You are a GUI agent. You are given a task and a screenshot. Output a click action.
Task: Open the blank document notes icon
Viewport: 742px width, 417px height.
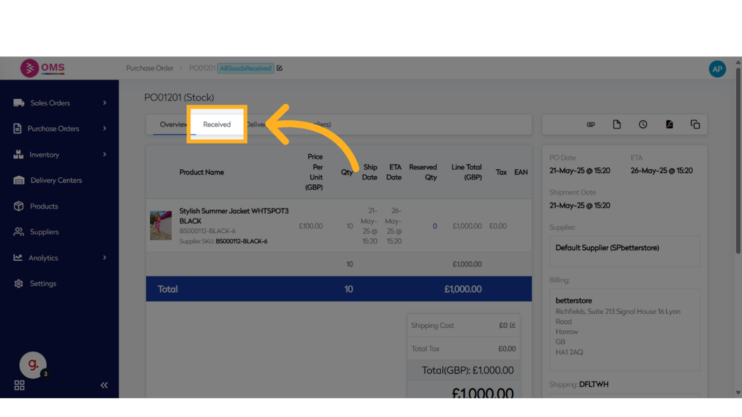(617, 125)
